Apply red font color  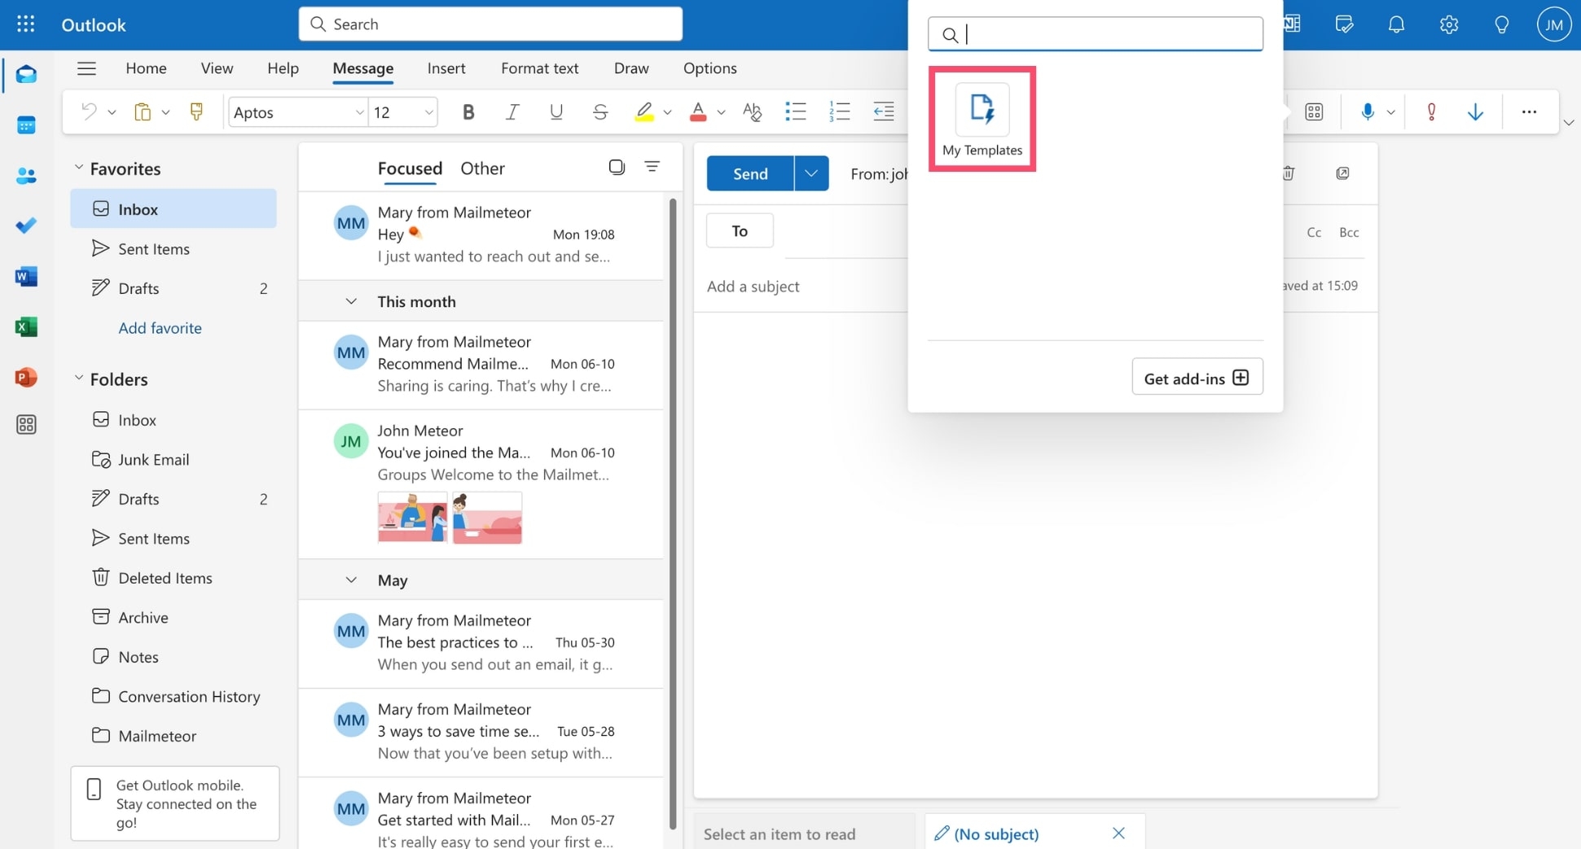(698, 112)
